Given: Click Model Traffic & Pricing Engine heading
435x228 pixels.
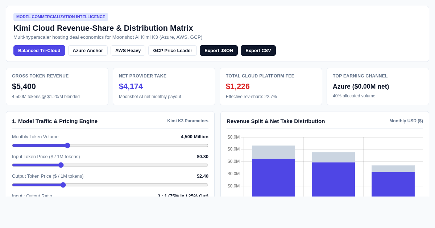Looking at the screenshot, I should click(x=55, y=121).
